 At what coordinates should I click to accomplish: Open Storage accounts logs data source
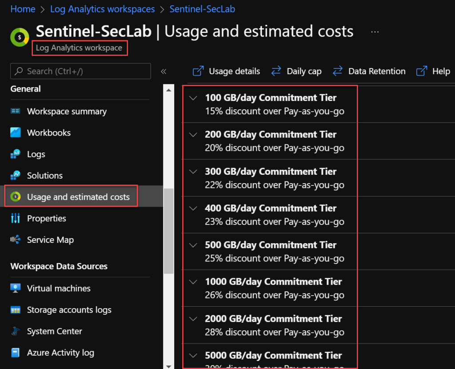coord(69,310)
